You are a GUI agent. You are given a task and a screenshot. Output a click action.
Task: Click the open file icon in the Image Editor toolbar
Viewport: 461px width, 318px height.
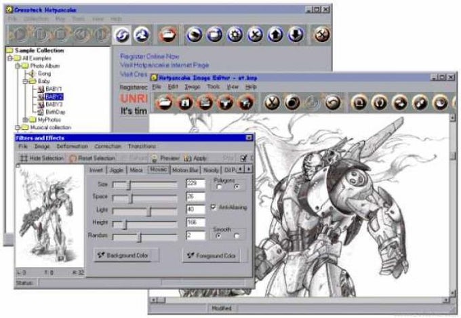pyautogui.click(x=165, y=103)
